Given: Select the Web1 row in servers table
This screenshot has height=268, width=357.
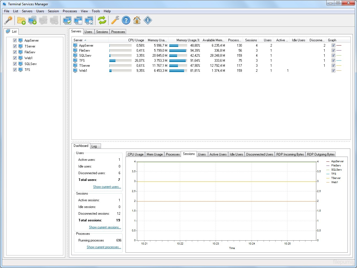Looking at the screenshot, I should click(x=83, y=71).
